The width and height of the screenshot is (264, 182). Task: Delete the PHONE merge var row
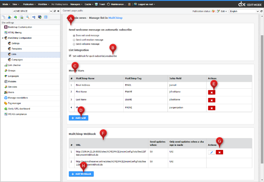click(x=212, y=108)
